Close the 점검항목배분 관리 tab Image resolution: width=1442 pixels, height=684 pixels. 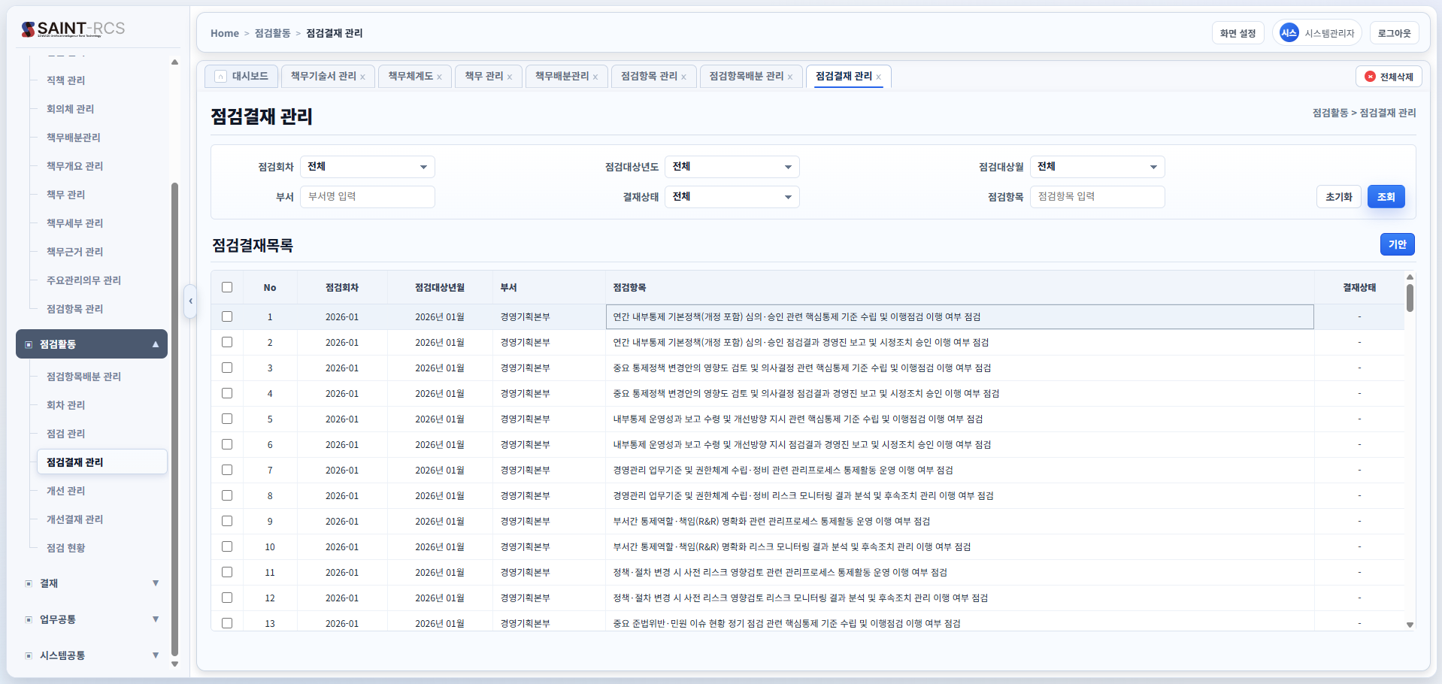pyautogui.click(x=789, y=77)
